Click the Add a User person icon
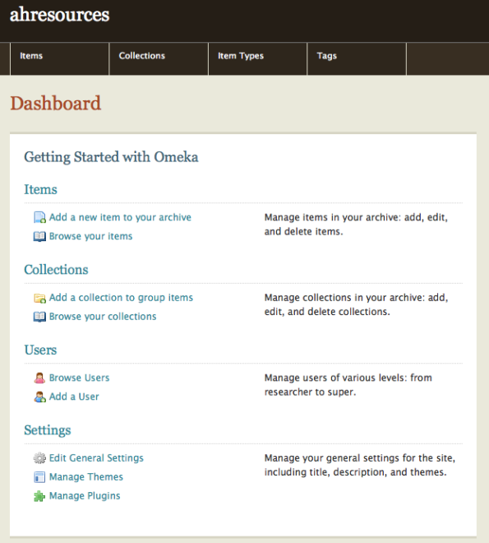This screenshot has width=489, height=543. 39,397
